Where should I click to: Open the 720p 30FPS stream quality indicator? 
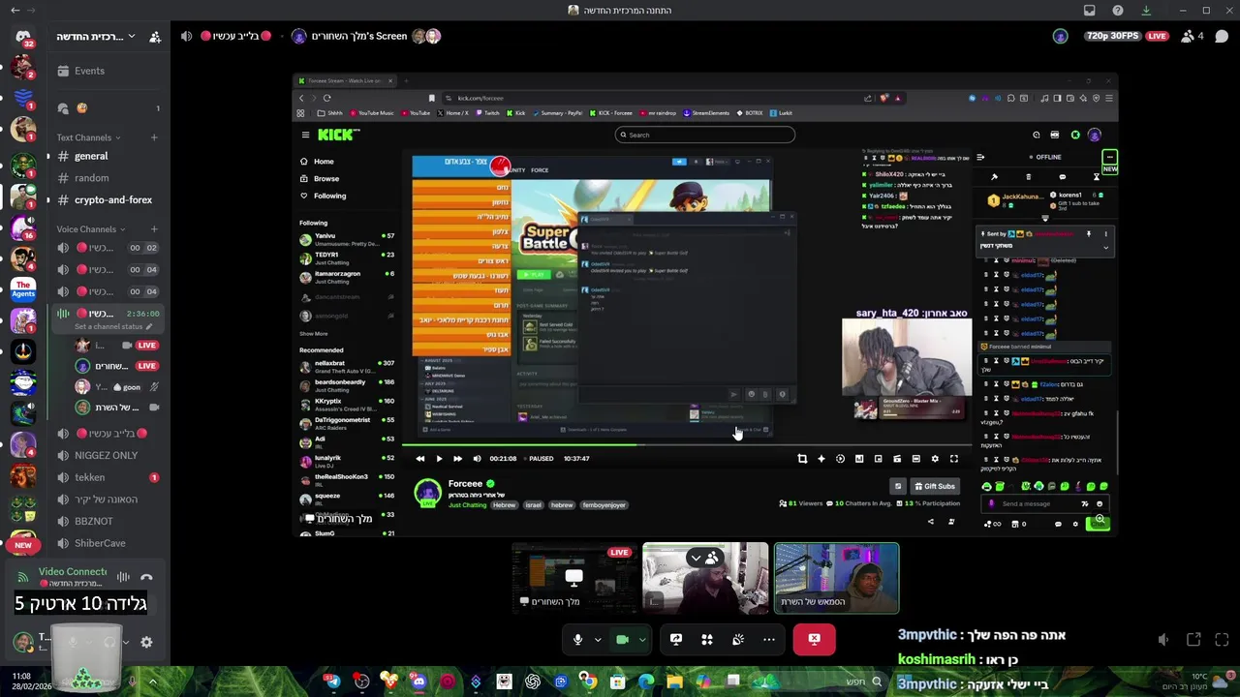point(1112,36)
